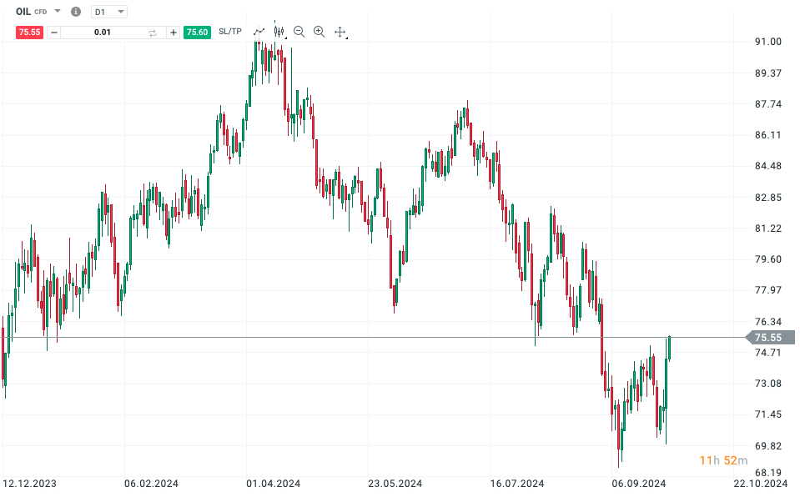
Task: Expand the D1 timeframe selector
Action: [x=109, y=12]
